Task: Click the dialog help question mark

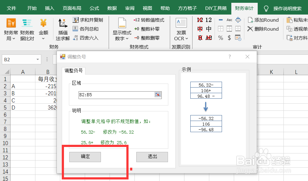Action: pos(230,57)
